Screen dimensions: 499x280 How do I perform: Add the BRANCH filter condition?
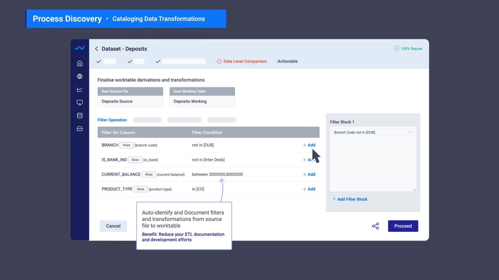point(309,145)
